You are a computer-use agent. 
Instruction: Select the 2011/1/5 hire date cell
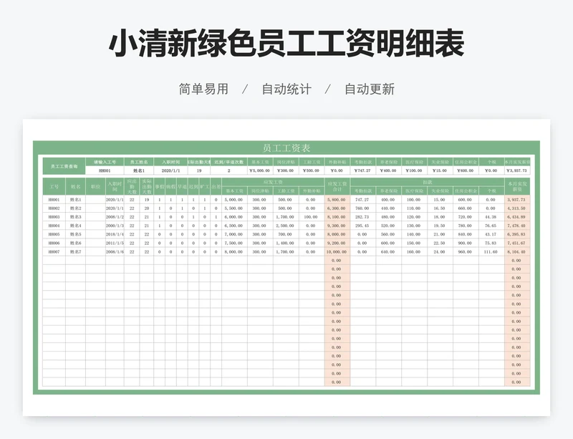pos(115,243)
